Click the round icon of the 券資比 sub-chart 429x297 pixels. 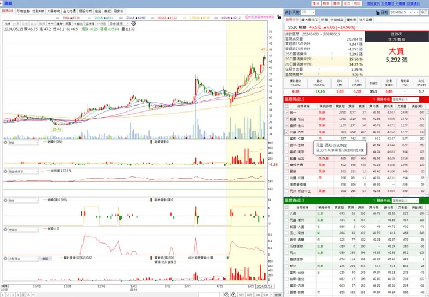[5, 229]
